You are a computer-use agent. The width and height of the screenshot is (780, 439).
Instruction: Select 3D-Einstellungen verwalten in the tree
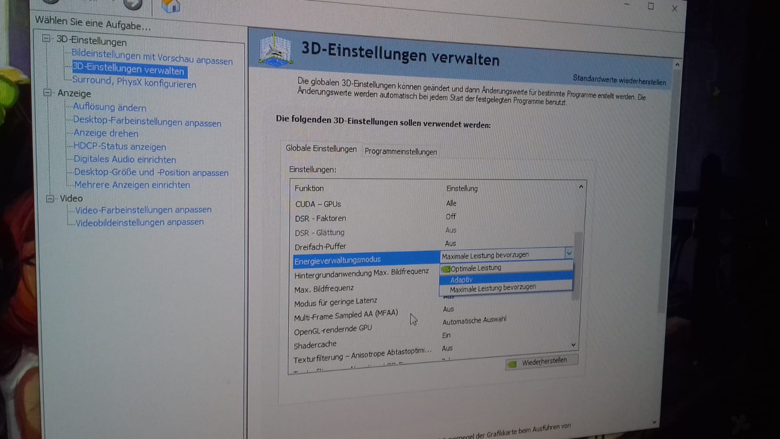pyautogui.click(x=129, y=69)
